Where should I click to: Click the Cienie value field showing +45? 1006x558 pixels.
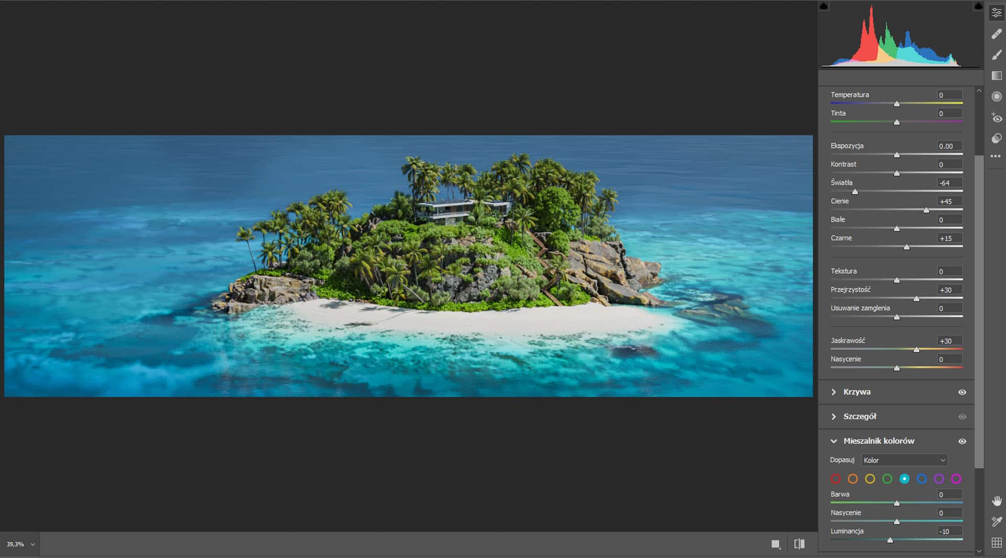949,202
